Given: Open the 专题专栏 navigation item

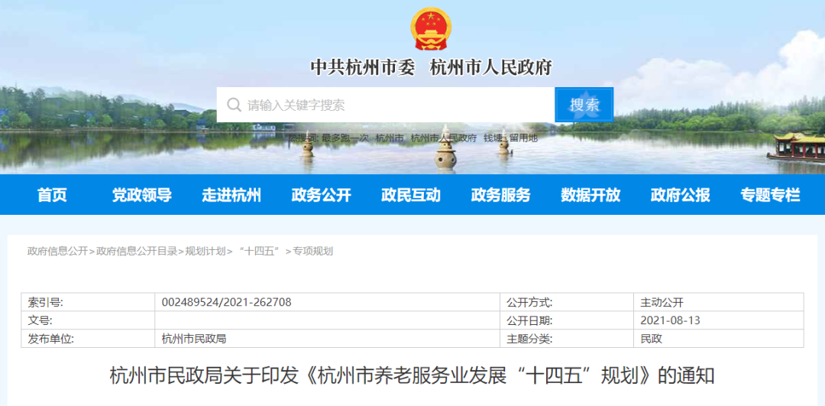Looking at the screenshot, I should tap(770, 195).
